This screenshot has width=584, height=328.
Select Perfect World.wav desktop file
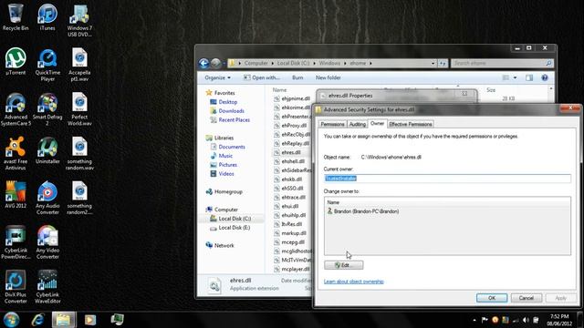pos(79,109)
